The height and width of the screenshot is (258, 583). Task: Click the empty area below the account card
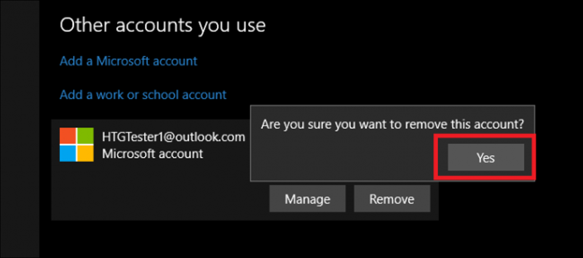pos(243,240)
